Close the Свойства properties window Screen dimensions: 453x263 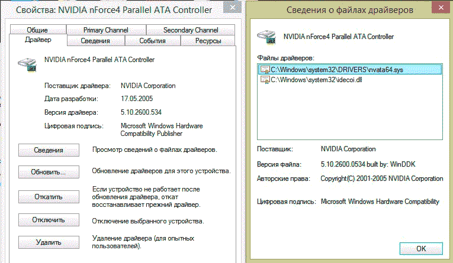click(233, 8)
